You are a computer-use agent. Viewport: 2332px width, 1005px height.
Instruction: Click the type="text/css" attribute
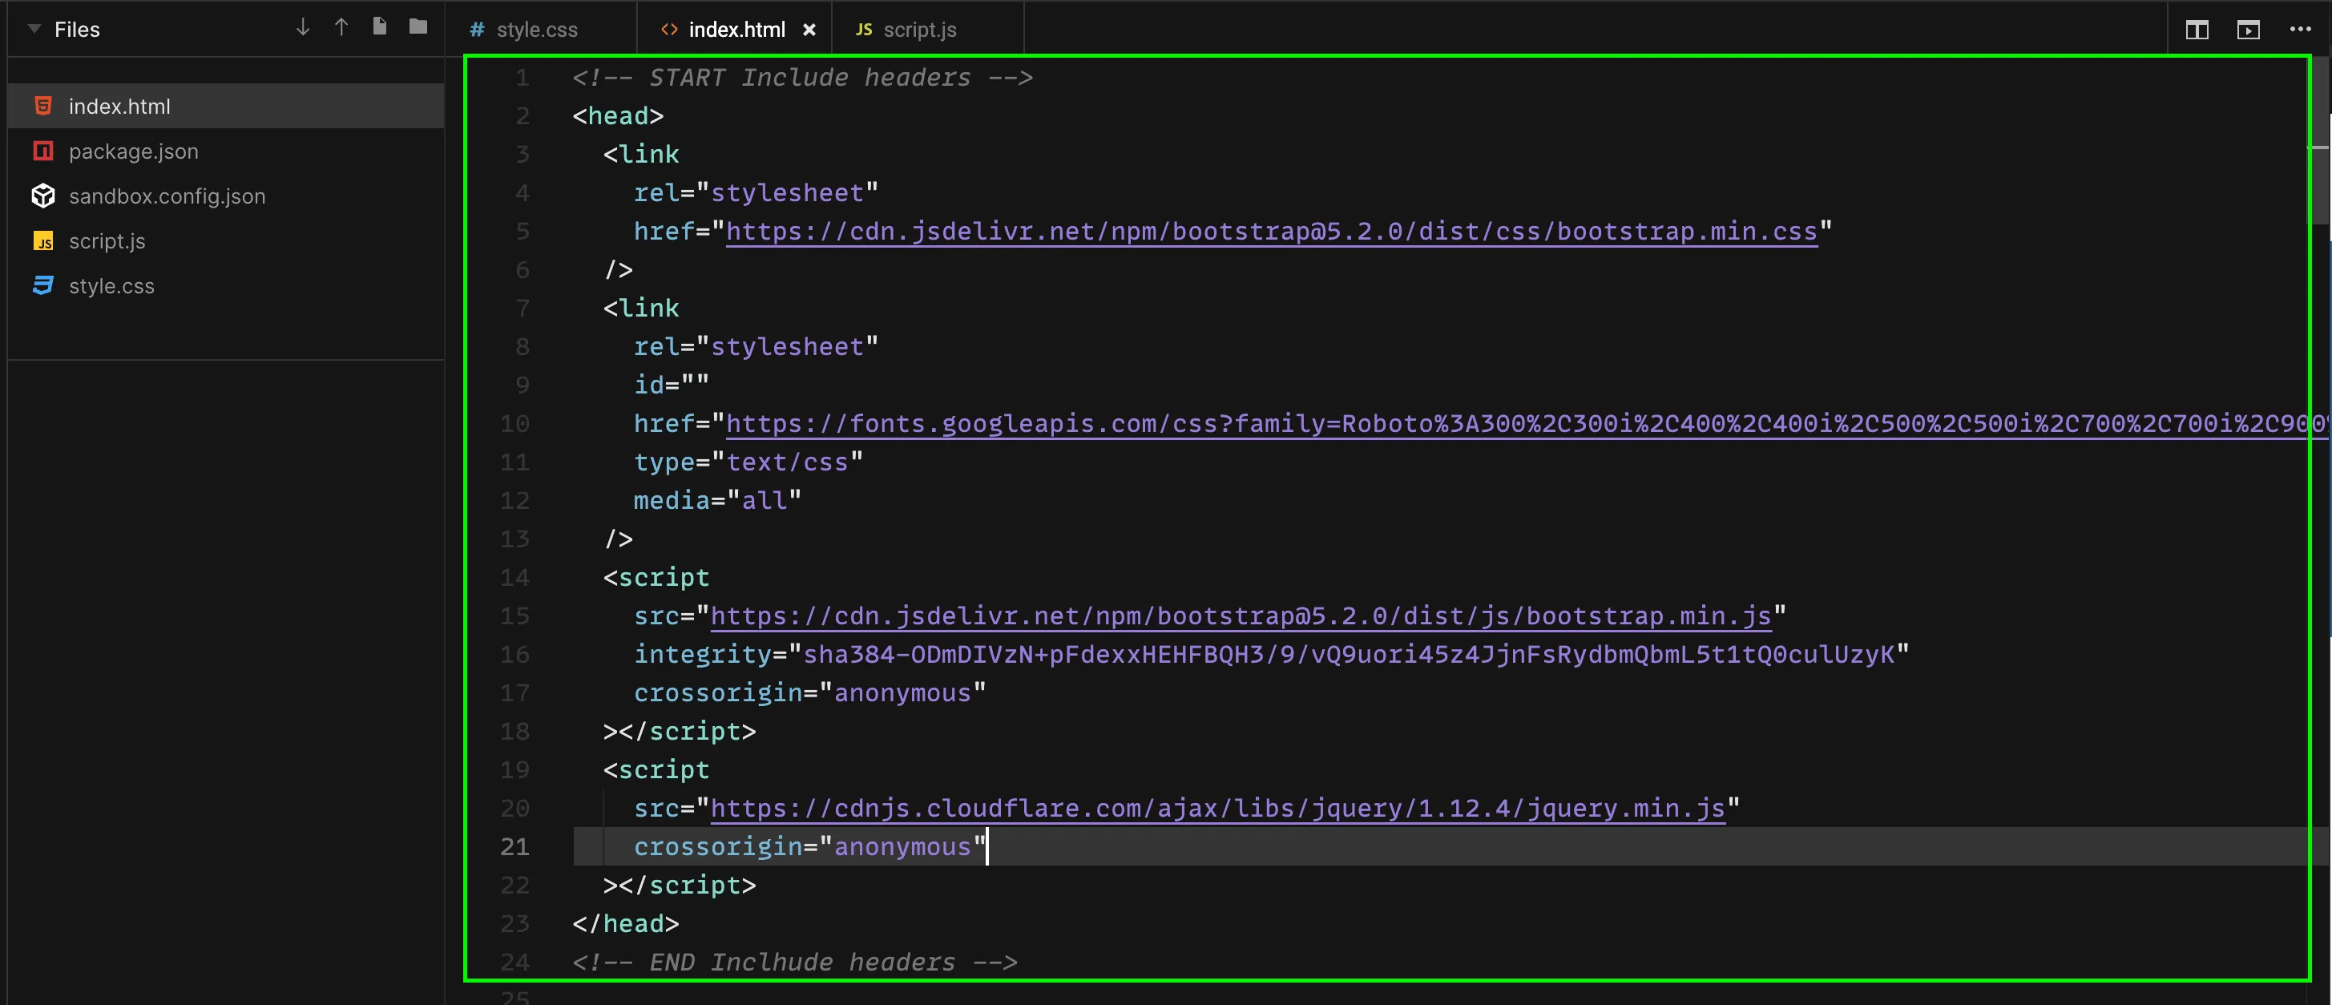coord(748,462)
